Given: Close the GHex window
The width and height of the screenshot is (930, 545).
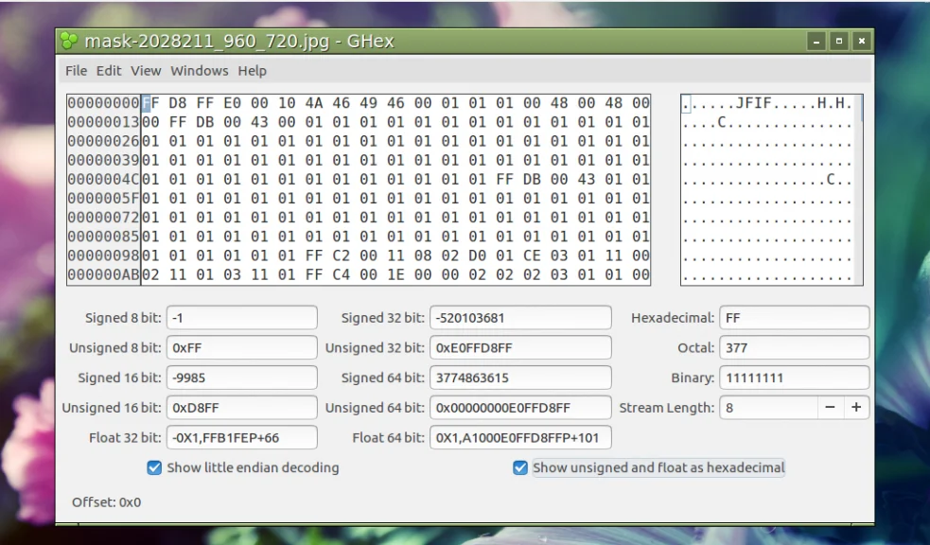Looking at the screenshot, I should [x=862, y=41].
